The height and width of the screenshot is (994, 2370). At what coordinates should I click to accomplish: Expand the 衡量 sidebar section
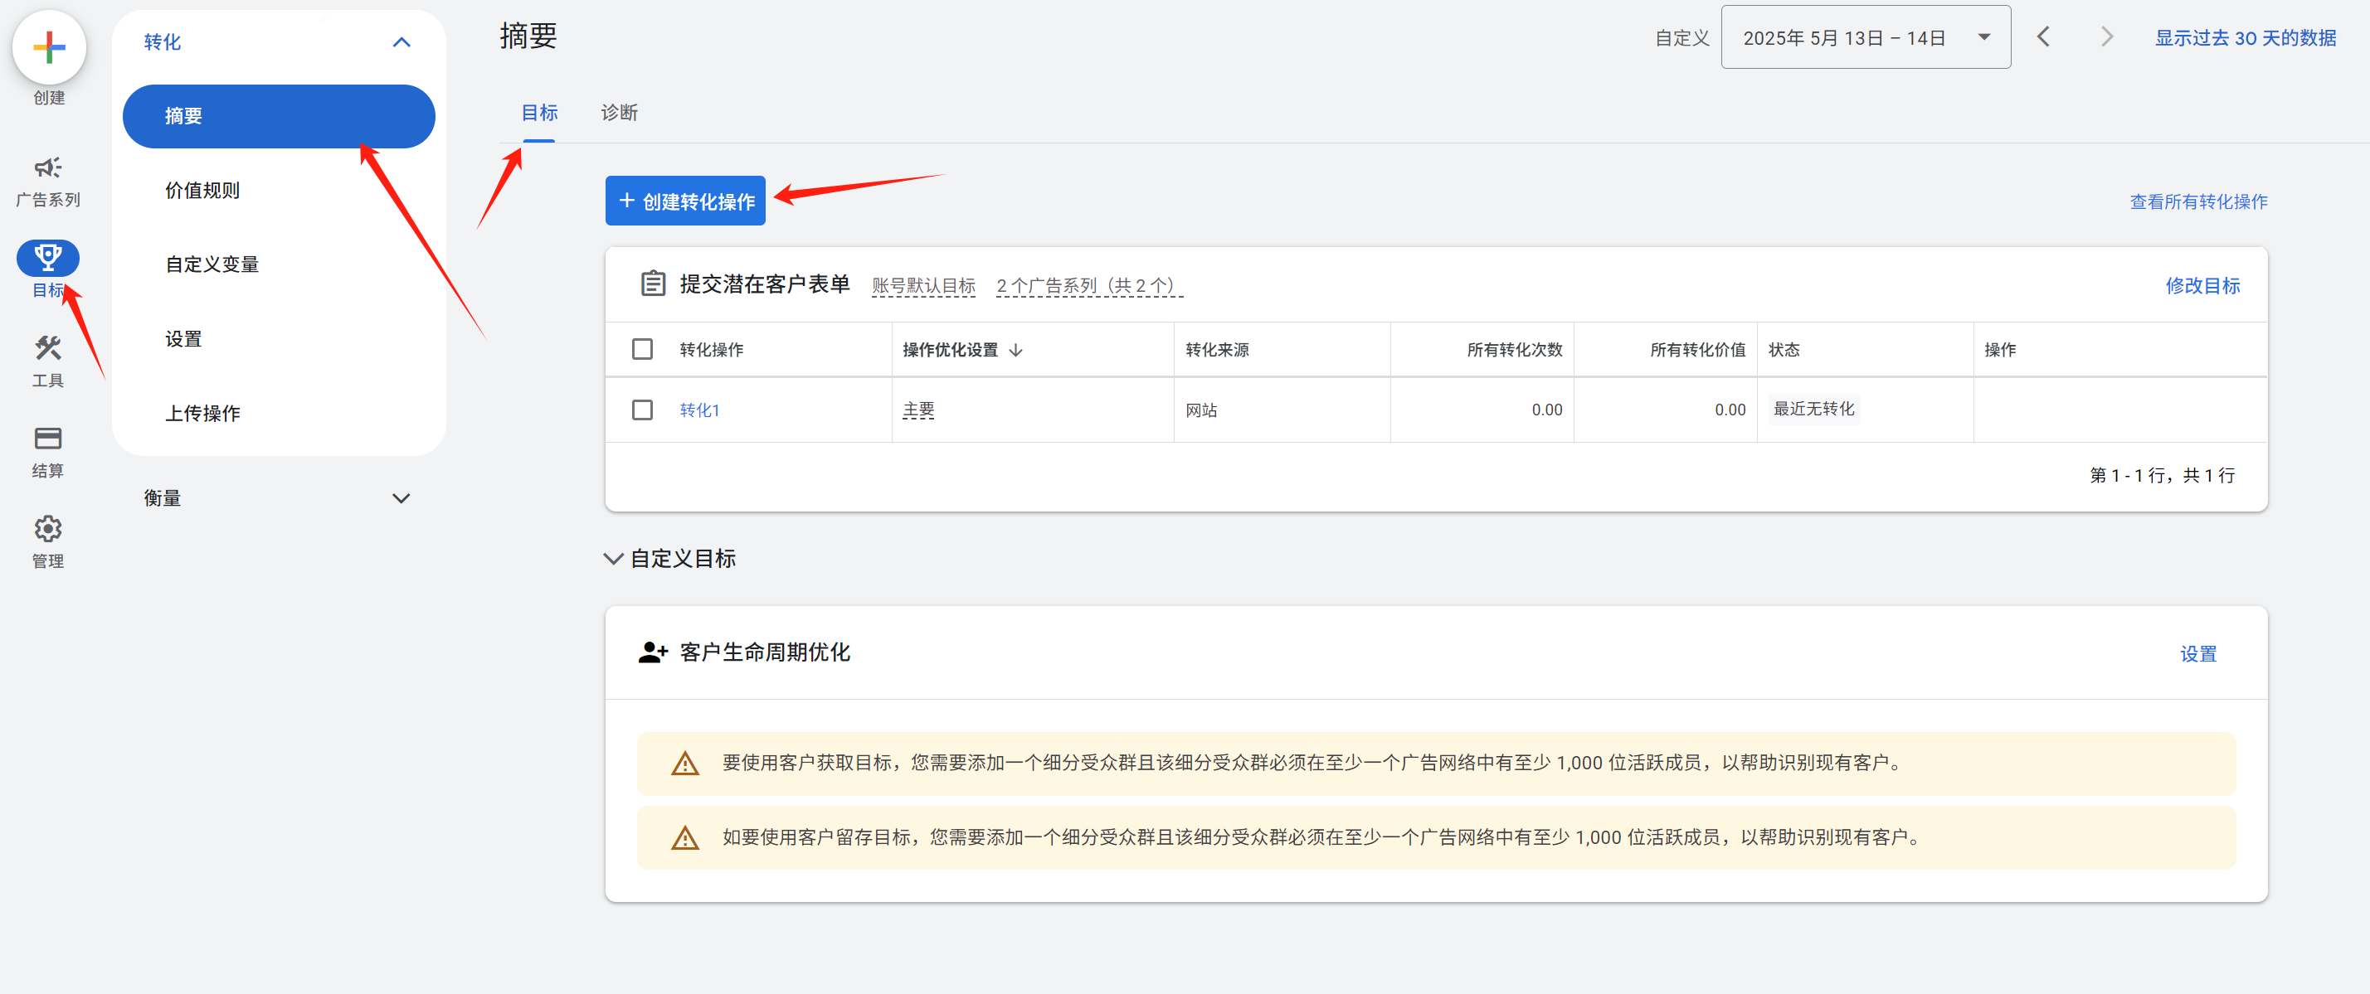click(401, 498)
